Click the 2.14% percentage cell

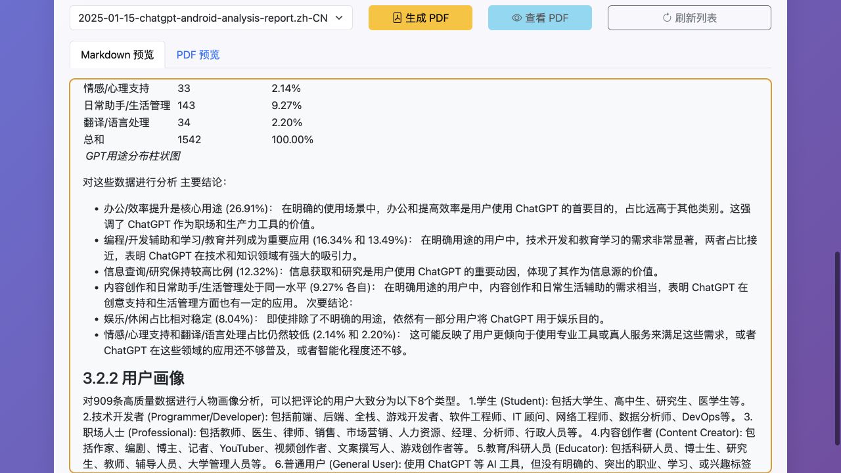tap(286, 88)
